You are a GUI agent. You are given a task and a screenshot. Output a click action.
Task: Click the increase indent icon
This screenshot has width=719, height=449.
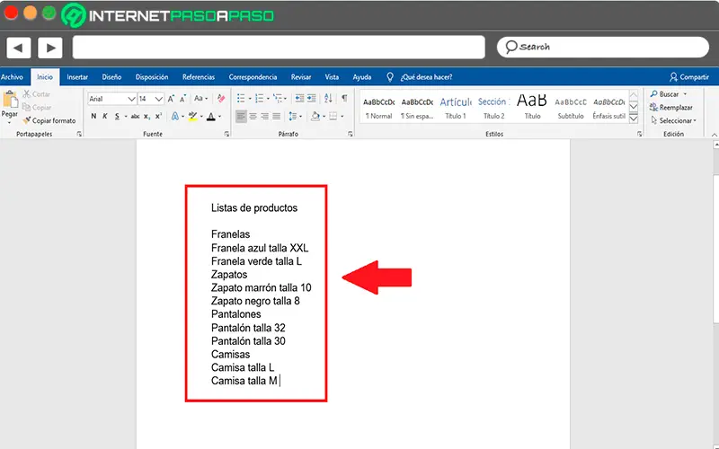pyautogui.click(x=311, y=98)
